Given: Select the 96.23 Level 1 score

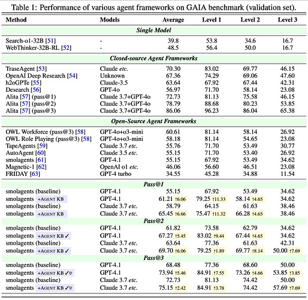Looking at the screenshot, I should [x=212, y=111].
